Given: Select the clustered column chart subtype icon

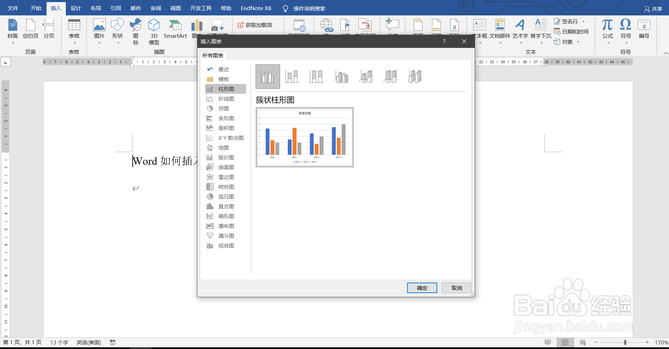Looking at the screenshot, I should click(x=268, y=77).
